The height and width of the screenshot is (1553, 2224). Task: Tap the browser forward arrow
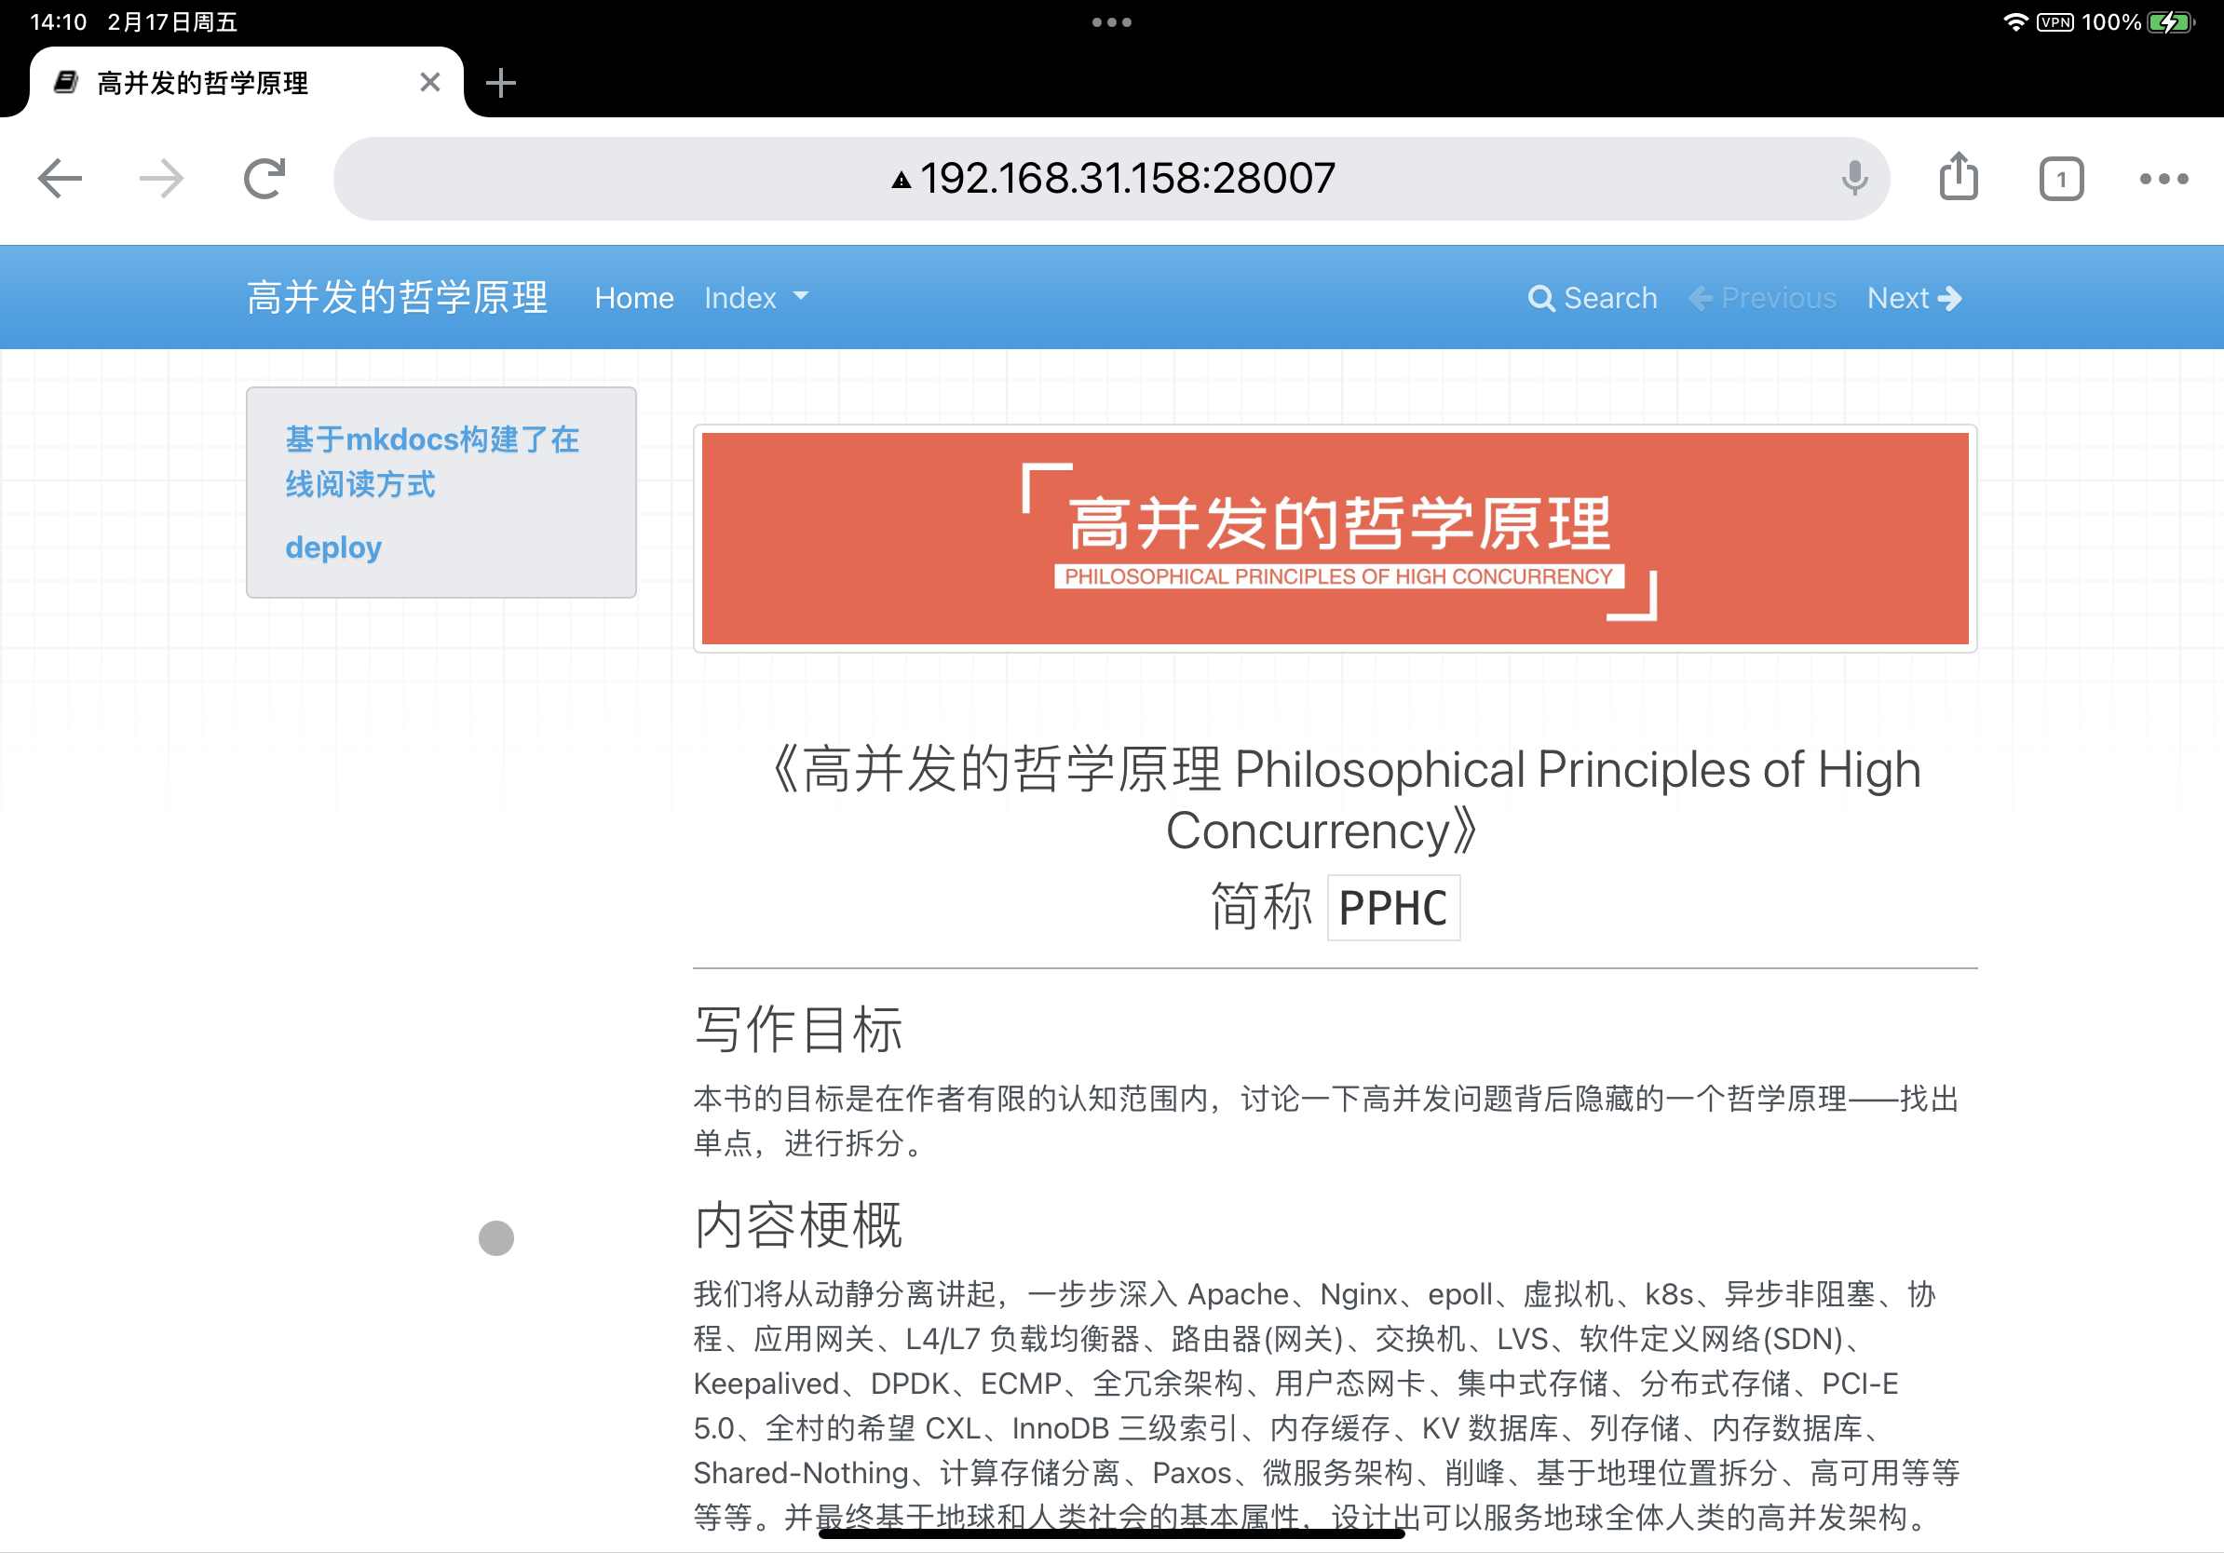click(162, 178)
